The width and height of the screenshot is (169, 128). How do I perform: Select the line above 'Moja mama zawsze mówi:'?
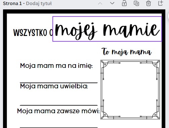click(x=59, y=105)
